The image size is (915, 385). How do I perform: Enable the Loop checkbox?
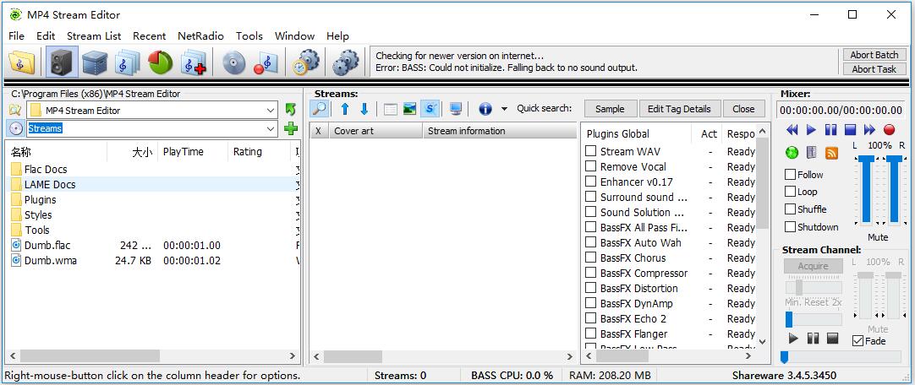(x=790, y=192)
